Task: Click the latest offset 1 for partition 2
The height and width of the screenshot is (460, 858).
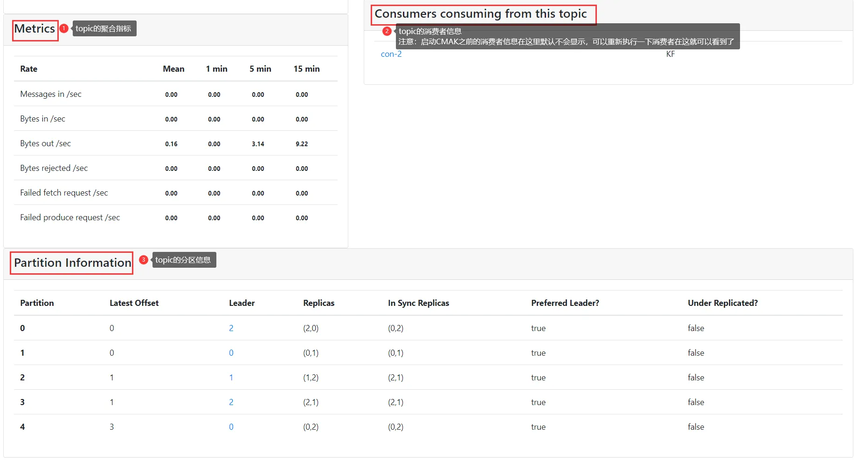Action: tap(112, 378)
